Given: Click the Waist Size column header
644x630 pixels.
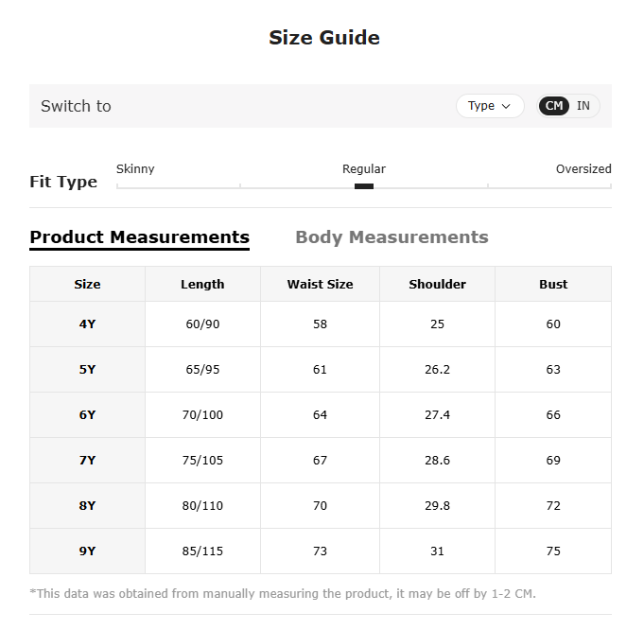Looking at the screenshot, I should pyautogui.click(x=320, y=284).
